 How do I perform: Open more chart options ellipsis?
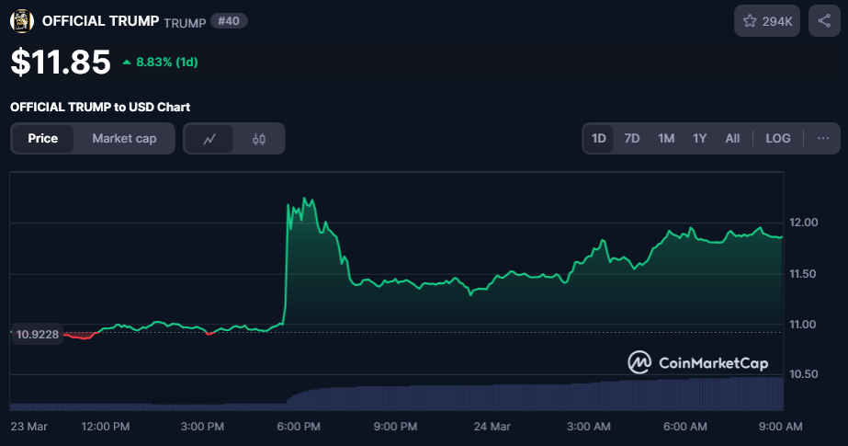[x=823, y=139]
